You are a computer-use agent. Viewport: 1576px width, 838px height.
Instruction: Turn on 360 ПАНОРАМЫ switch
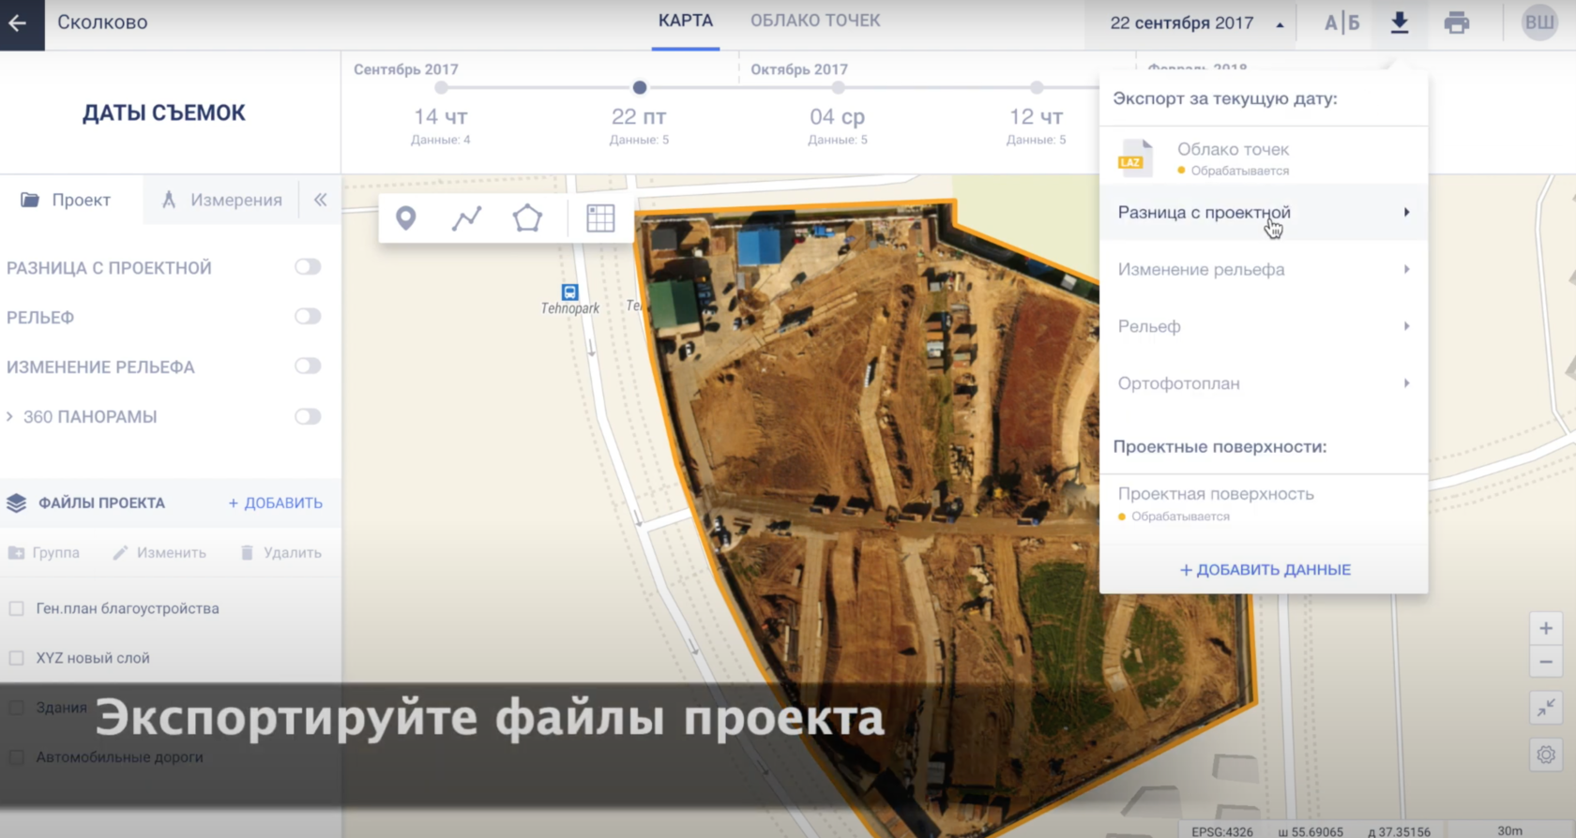tap(308, 416)
